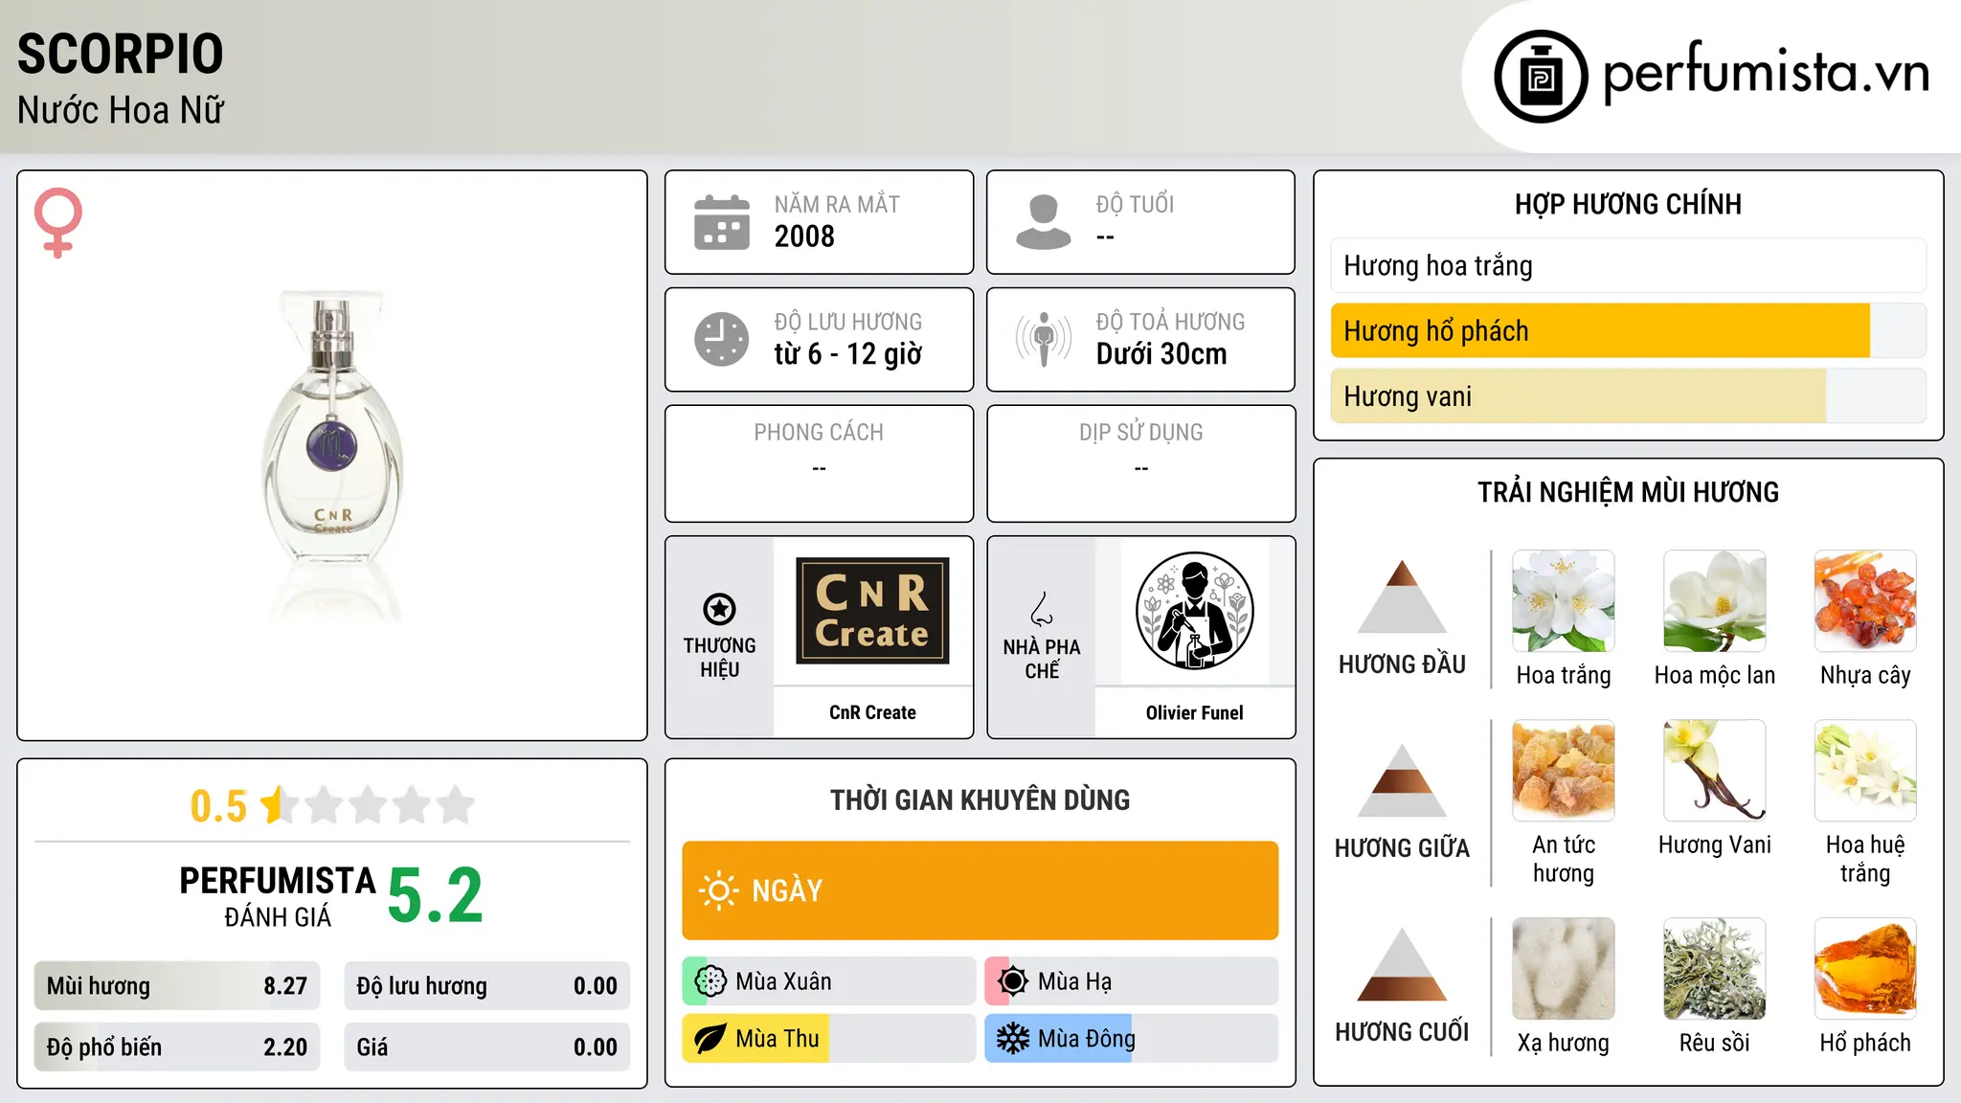Click the Trải nghiệm mùi hương heading

click(x=1628, y=492)
